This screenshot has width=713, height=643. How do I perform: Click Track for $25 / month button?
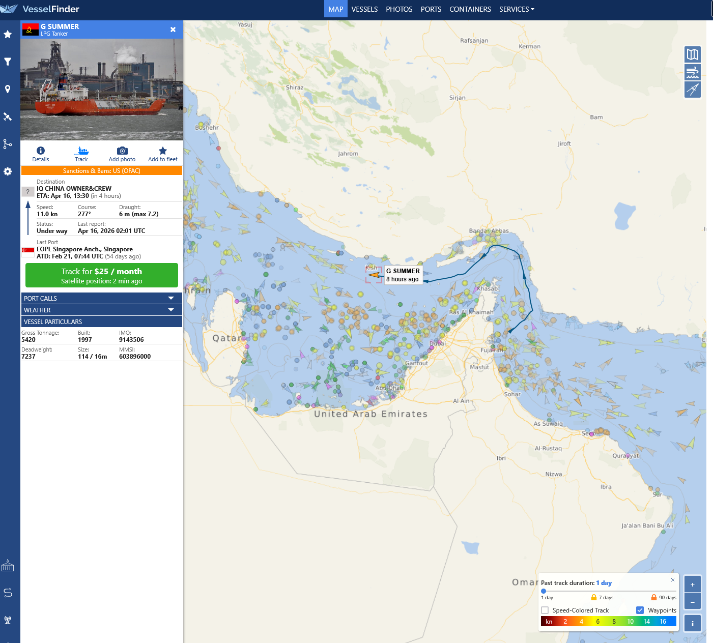point(102,275)
